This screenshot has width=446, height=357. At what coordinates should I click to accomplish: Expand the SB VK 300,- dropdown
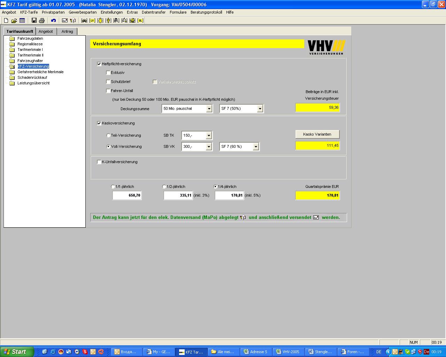[x=209, y=147]
